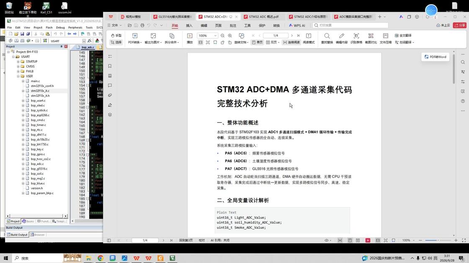Open the 文件 file menu dropdown
The height and width of the screenshot is (263, 469).
(x=115, y=25)
